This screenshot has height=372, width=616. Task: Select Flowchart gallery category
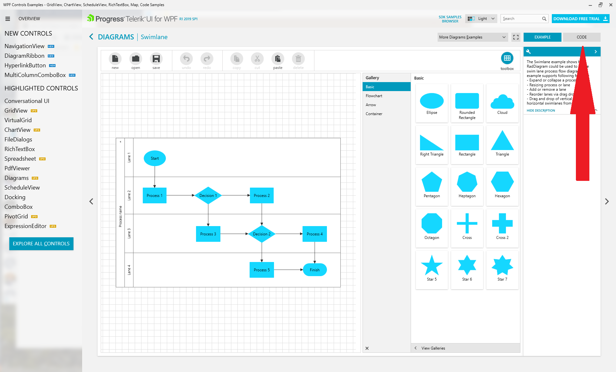point(374,96)
